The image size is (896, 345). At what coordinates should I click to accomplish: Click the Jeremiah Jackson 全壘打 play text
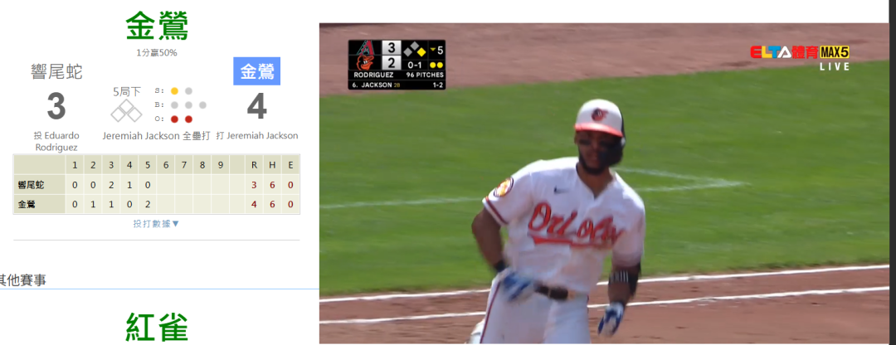(x=157, y=136)
